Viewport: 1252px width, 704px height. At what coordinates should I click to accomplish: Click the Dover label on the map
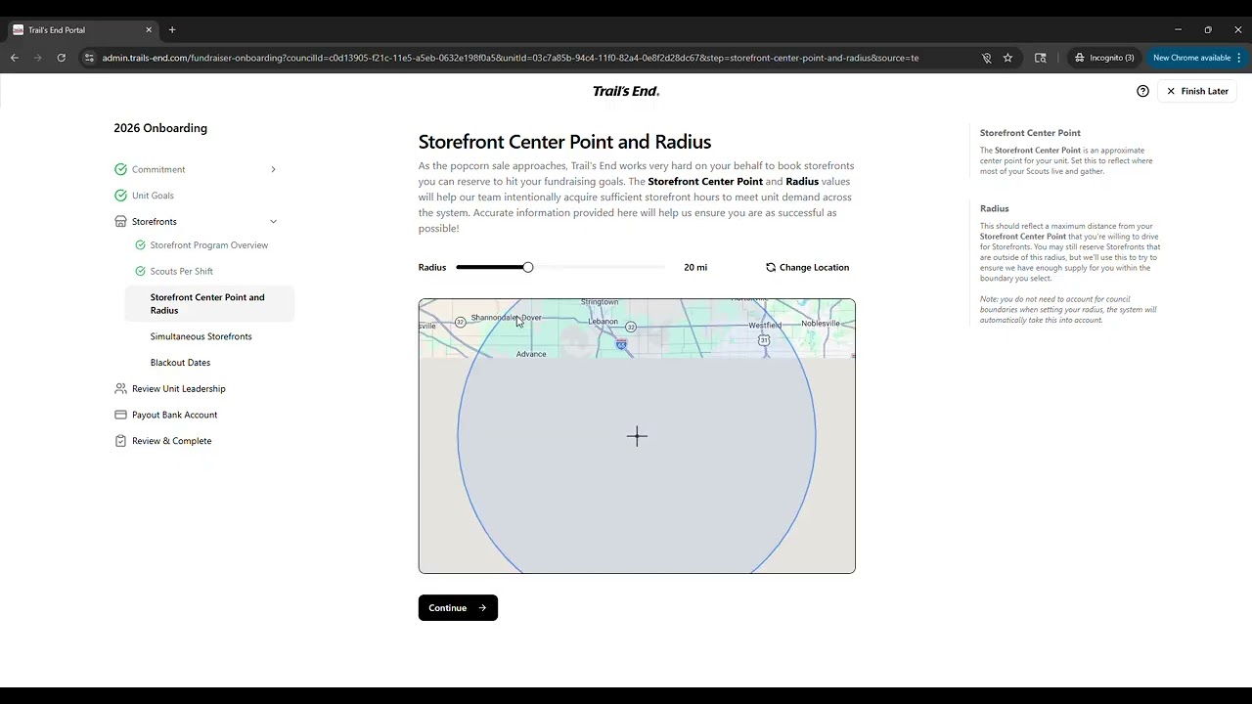point(531,318)
